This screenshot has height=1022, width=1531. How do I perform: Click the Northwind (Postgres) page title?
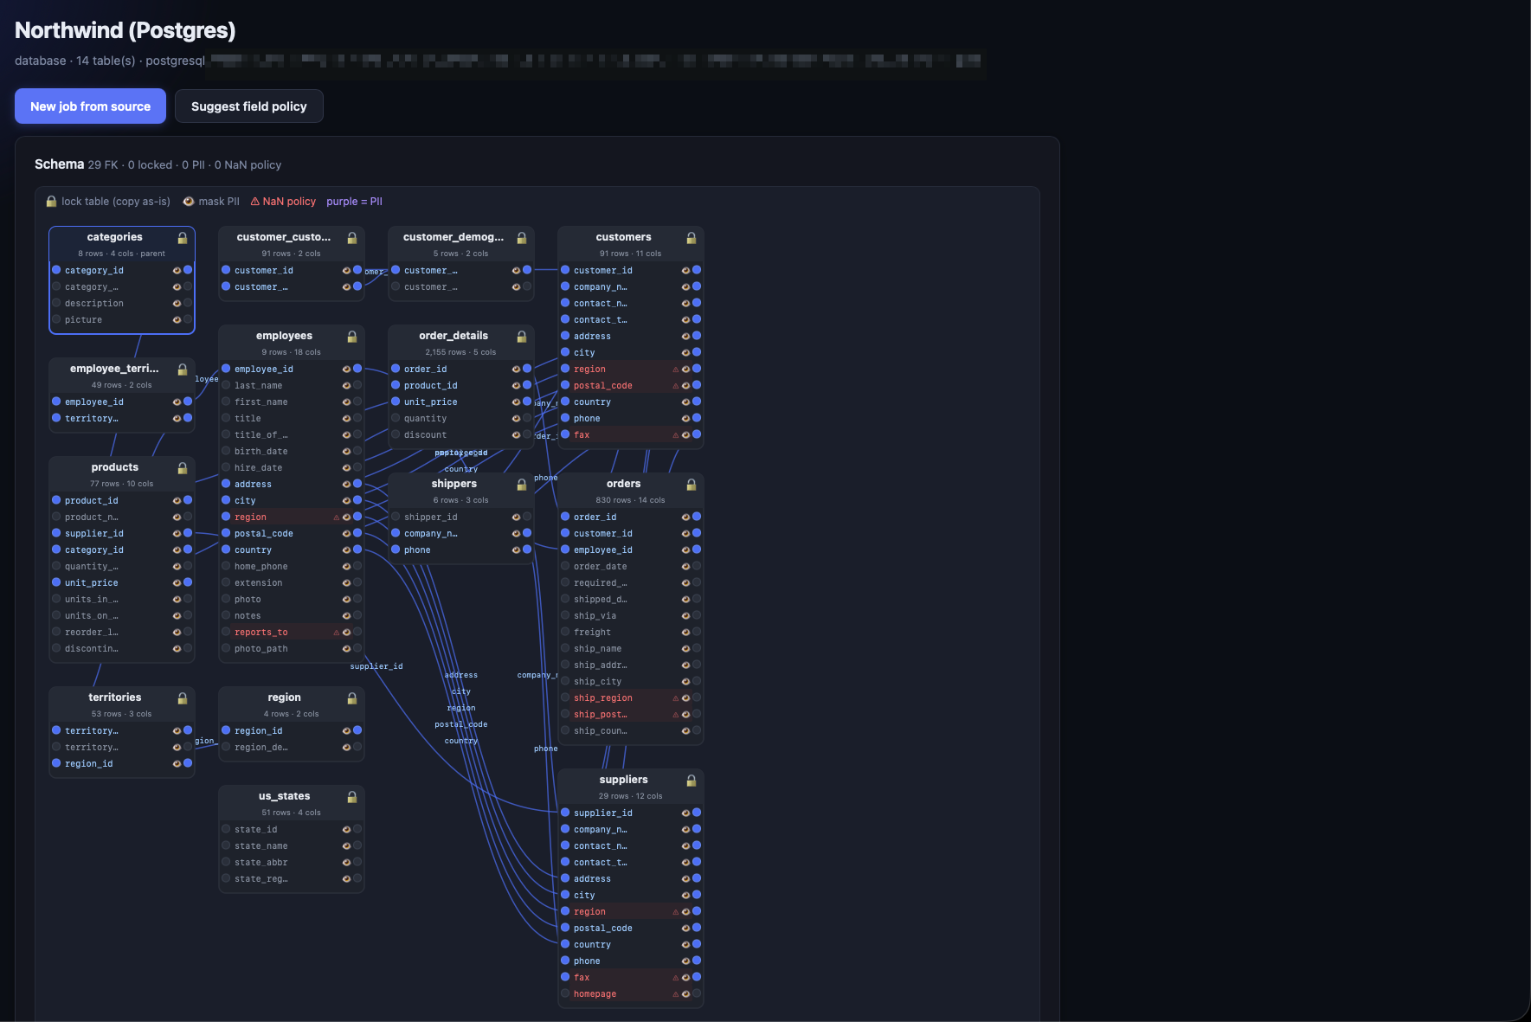pyautogui.click(x=125, y=30)
